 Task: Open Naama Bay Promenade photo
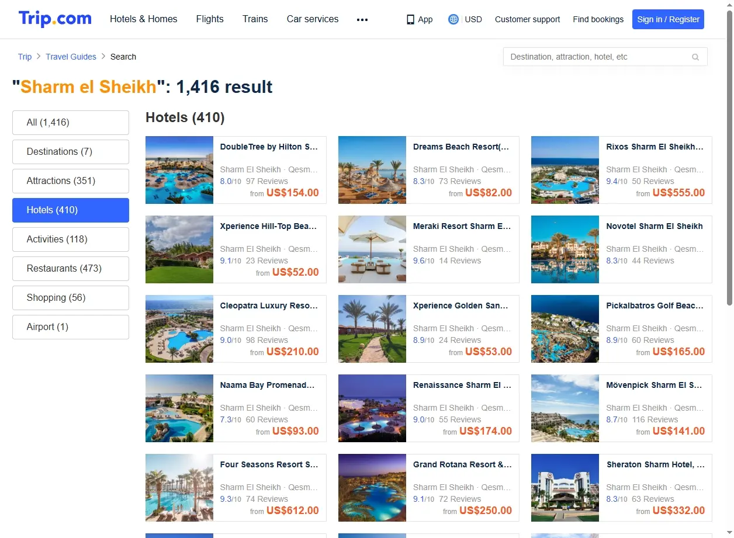[179, 408]
